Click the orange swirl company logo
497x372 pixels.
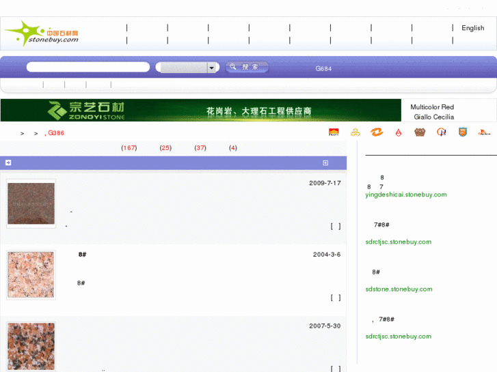[x=377, y=132]
